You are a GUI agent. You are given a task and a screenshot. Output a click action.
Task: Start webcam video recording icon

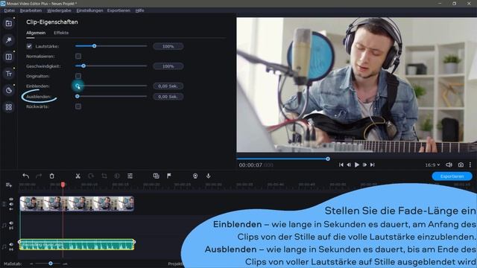[195, 176]
